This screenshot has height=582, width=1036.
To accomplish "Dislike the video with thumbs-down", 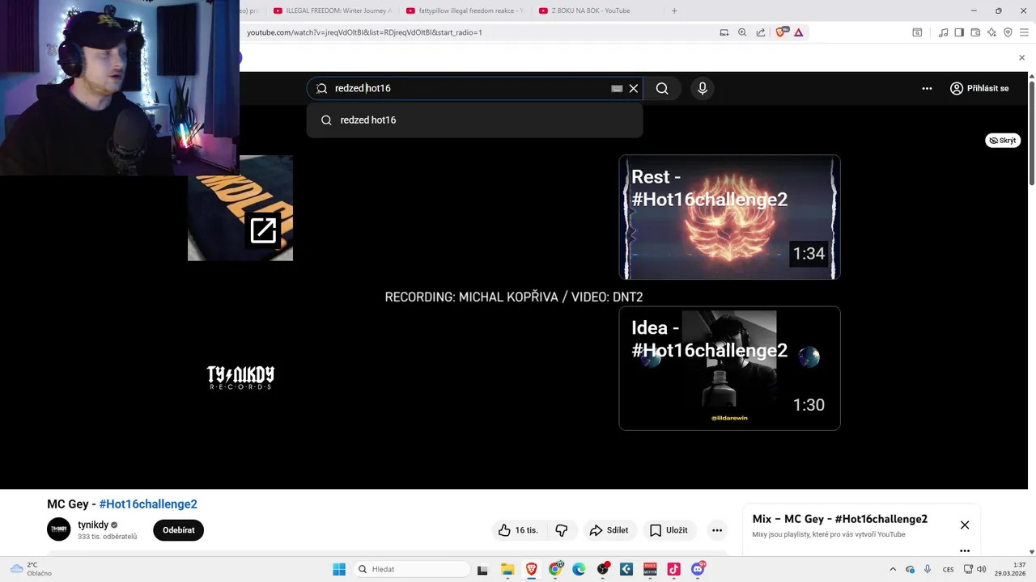I will click(x=561, y=530).
